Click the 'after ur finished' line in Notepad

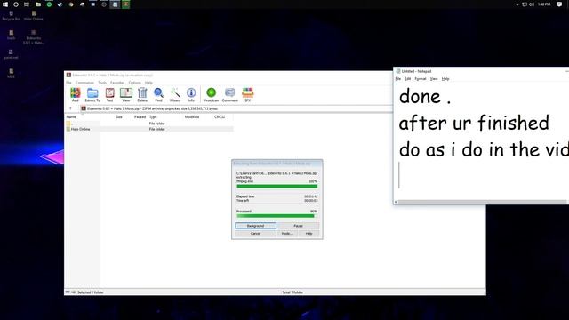[x=474, y=123]
